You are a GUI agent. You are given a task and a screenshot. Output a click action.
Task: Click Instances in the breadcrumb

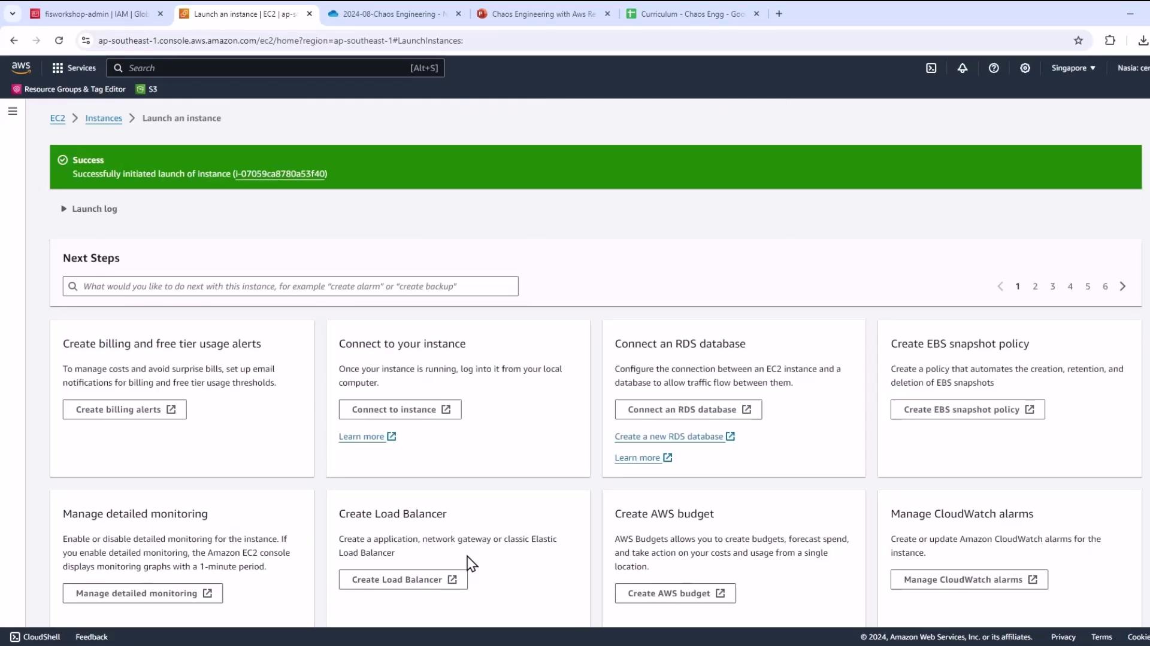tap(104, 118)
